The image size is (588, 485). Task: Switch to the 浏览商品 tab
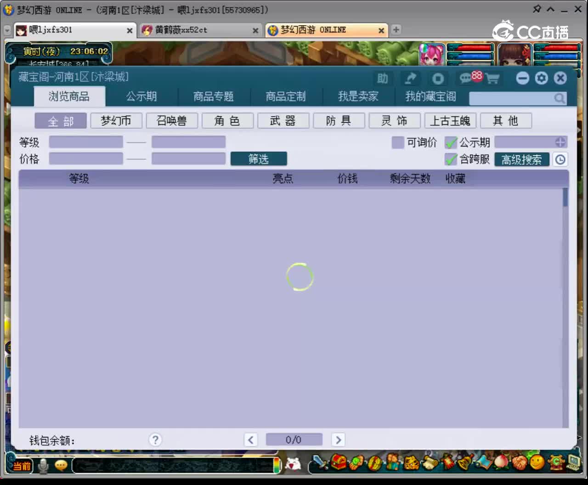click(69, 96)
